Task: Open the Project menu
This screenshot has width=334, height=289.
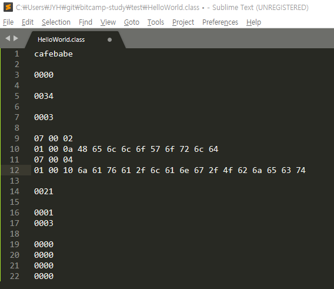Action: (183, 22)
